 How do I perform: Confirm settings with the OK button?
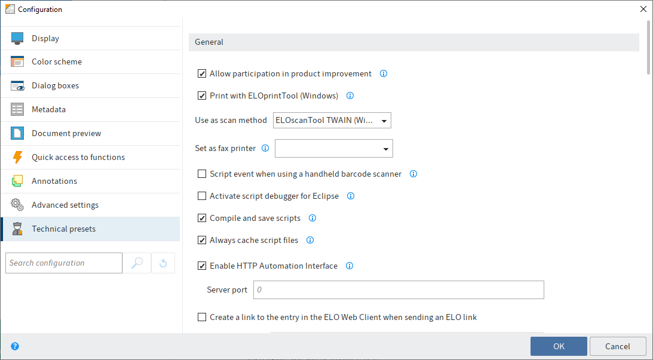(559, 346)
